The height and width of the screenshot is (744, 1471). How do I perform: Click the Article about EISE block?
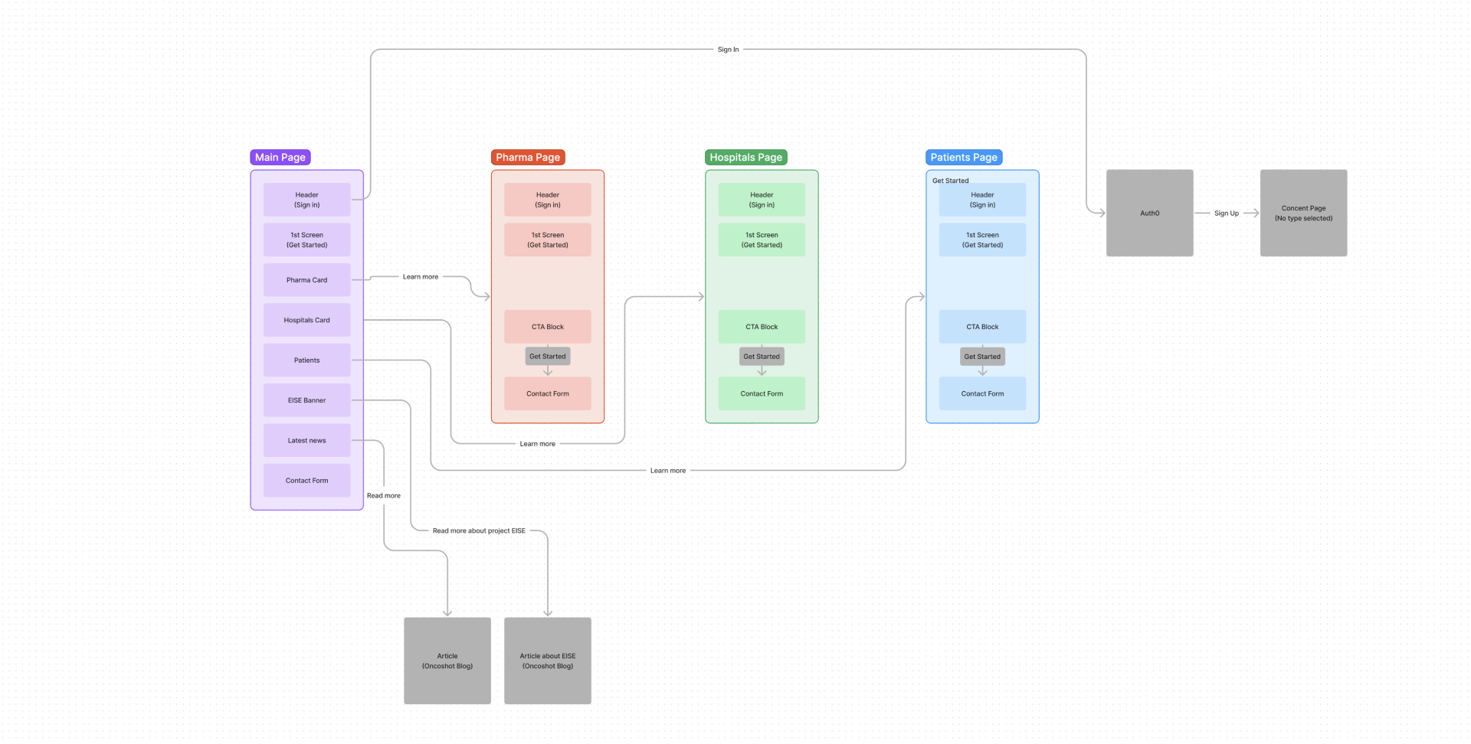pyautogui.click(x=548, y=661)
